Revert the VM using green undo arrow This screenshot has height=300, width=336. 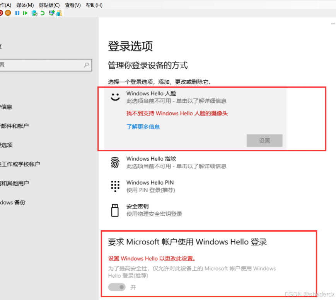(x=43, y=13)
